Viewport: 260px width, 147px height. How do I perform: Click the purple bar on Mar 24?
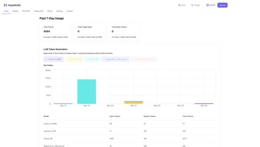pyautogui.click(x=204, y=103)
